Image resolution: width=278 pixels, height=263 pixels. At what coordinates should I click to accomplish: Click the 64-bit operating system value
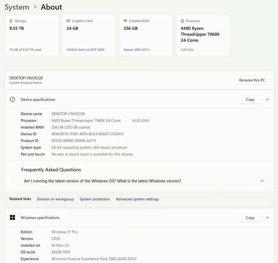[89, 147]
